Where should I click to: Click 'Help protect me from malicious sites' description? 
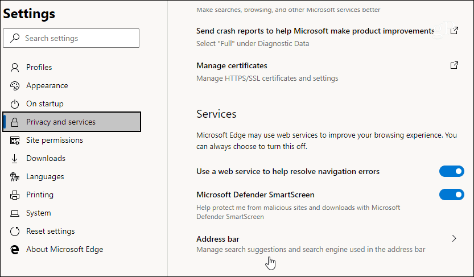coord(298,212)
